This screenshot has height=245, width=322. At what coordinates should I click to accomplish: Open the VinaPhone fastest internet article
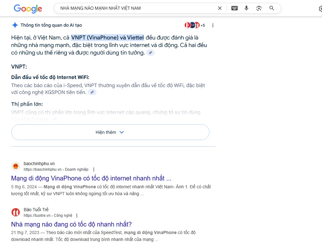pos(91,178)
